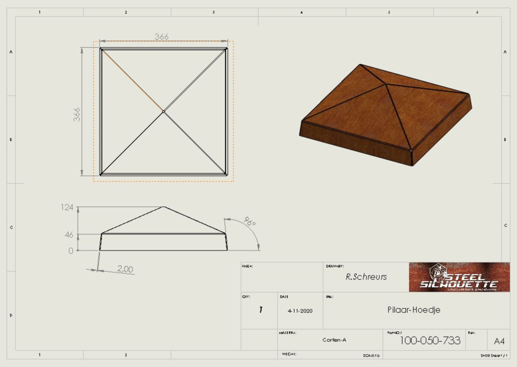Select the quantity value 1 in title block
The width and height of the screenshot is (517, 367).
(x=260, y=310)
